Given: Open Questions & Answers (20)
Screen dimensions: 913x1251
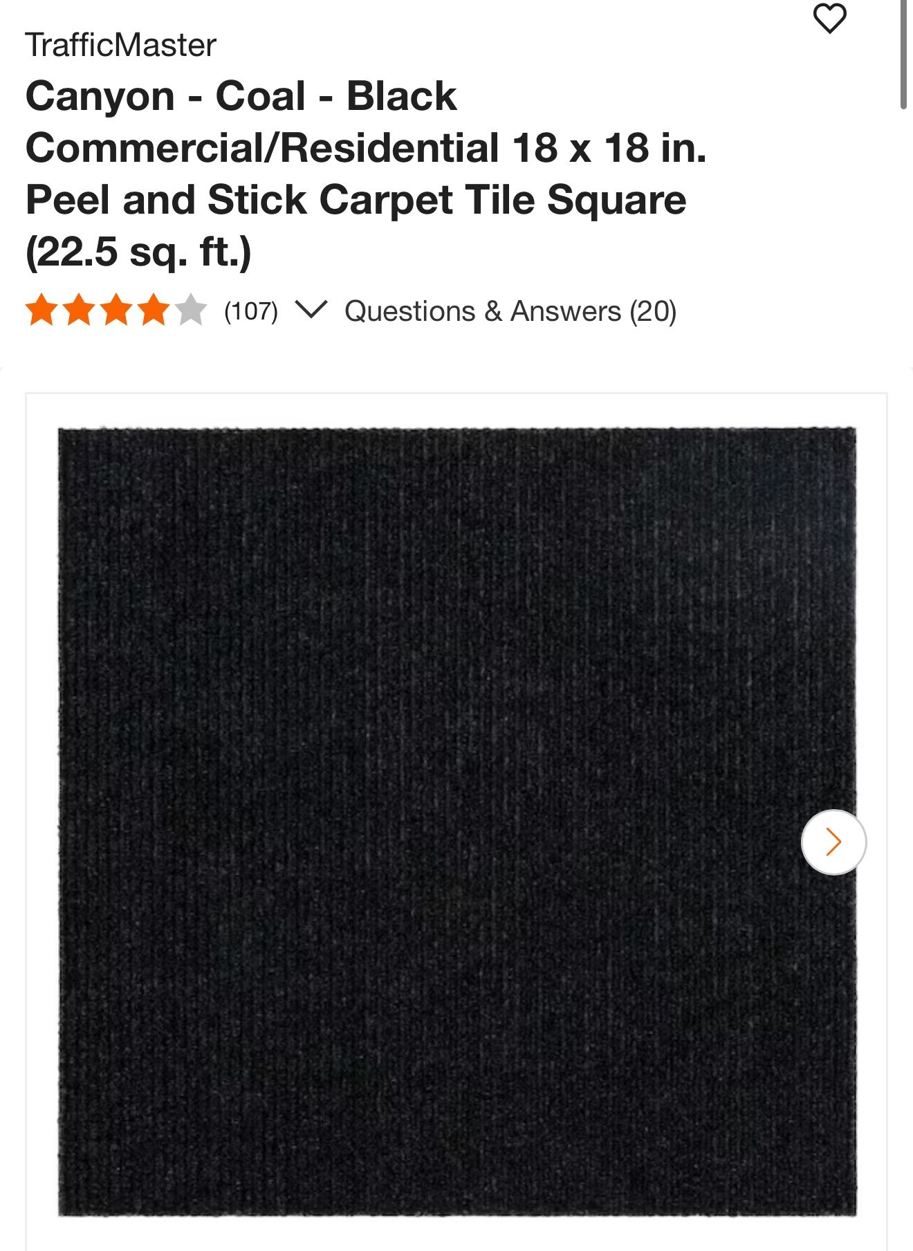Looking at the screenshot, I should pyautogui.click(x=510, y=311).
